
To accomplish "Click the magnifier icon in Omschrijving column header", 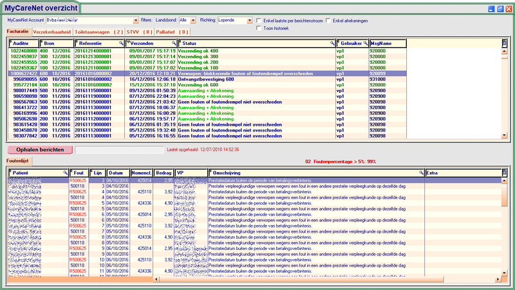I will [422, 173].
